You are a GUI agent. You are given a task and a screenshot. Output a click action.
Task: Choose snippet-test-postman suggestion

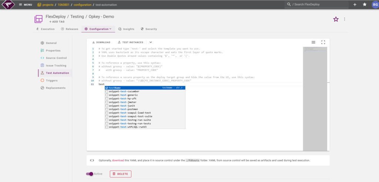click(145, 109)
